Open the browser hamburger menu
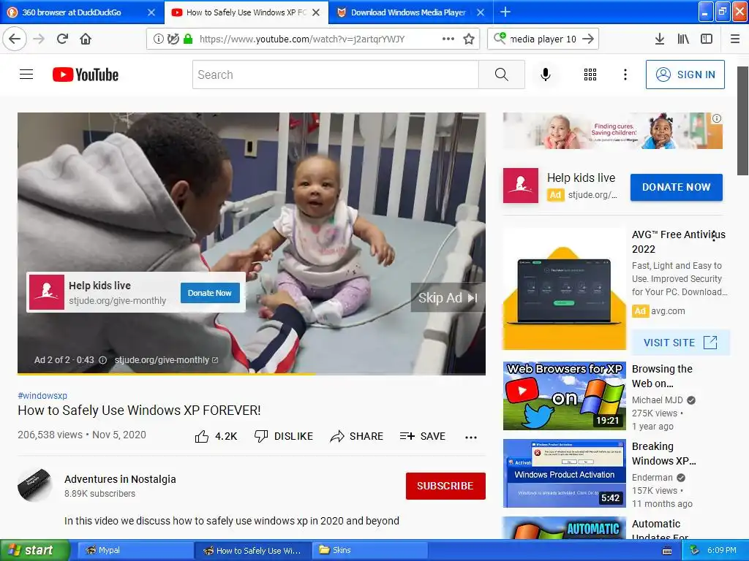 tap(735, 39)
